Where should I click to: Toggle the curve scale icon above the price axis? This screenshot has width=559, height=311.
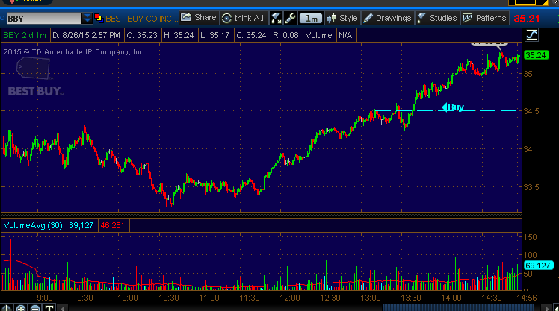tap(532, 34)
